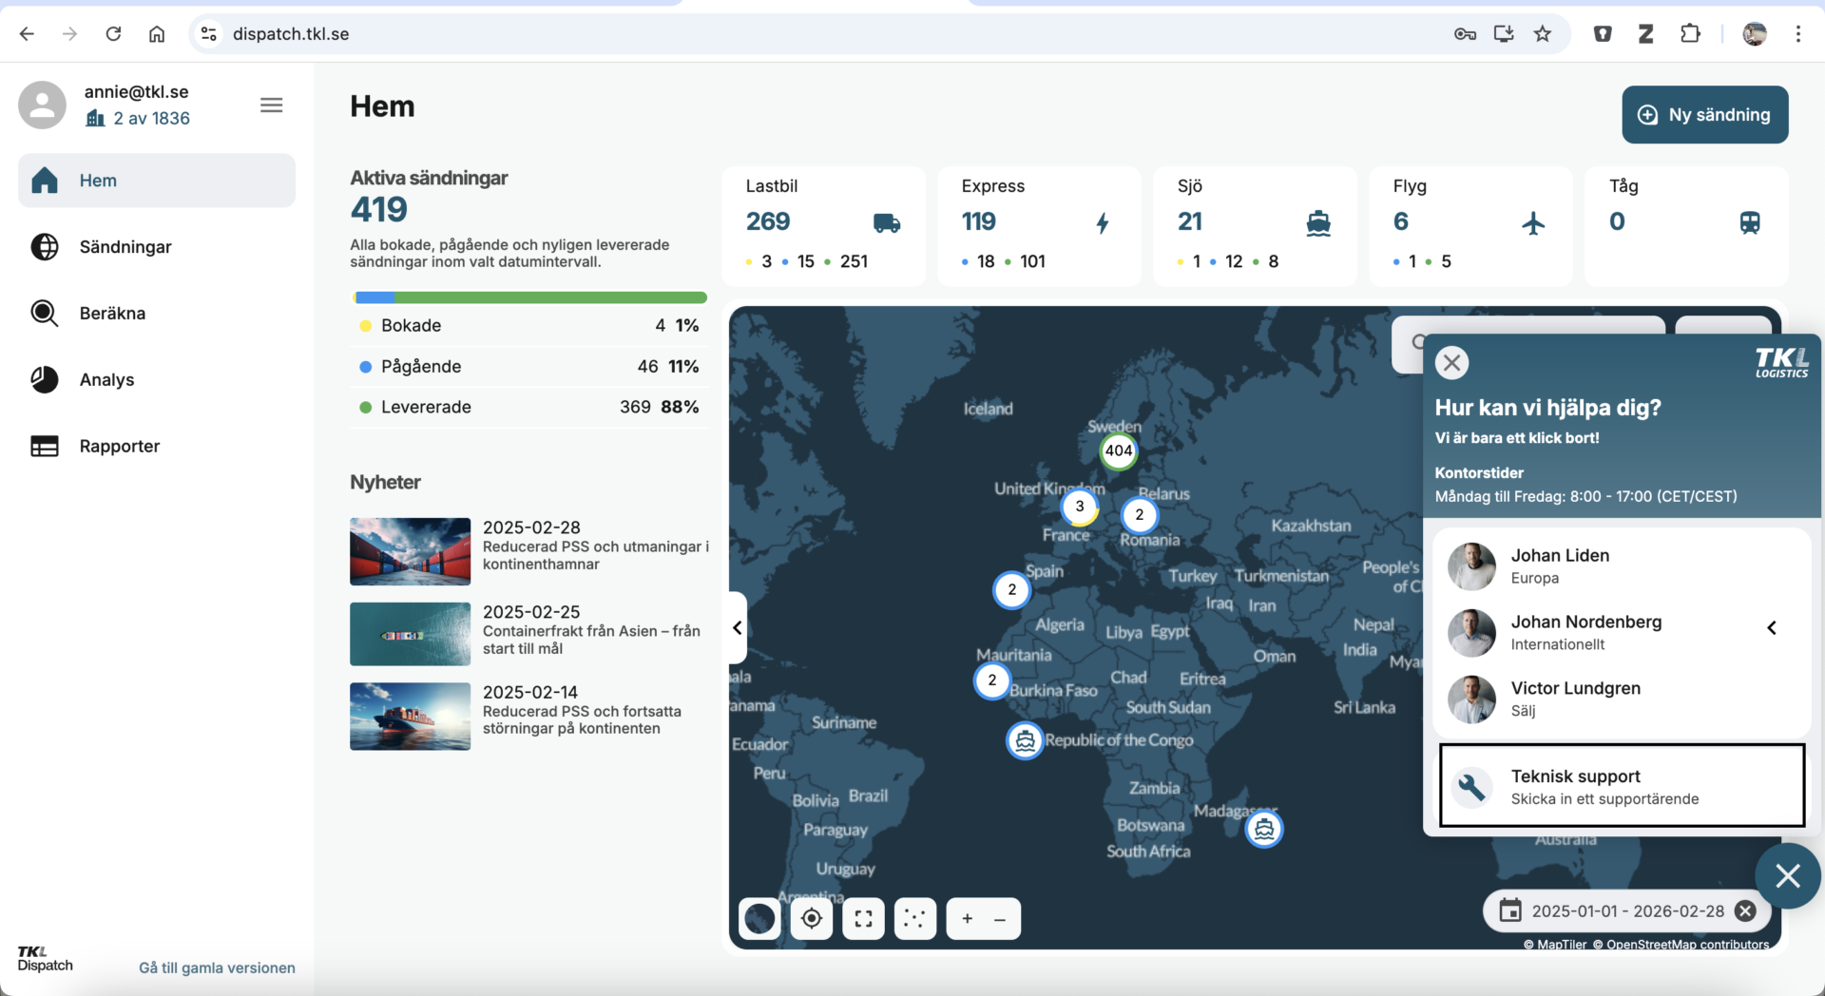Click the map recenter target icon
The width and height of the screenshot is (1825, 996).
pos(812,918)
